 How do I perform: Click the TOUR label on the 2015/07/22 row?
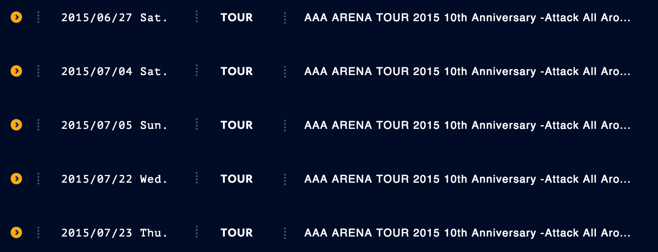(236, 179)
